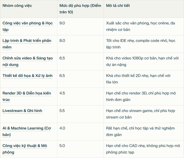The image size is (184, 158).
Task: Click the 4.5 score for Render 3D
Action: 62,93
